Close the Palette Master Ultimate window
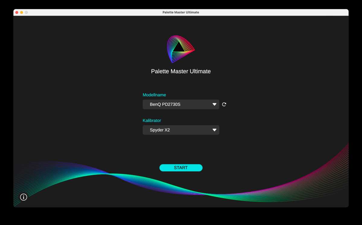This screenshot has height=225, width=362. click(17, 12)
